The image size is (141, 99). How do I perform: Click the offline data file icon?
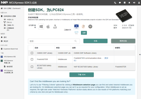click(x=5, y=66)
